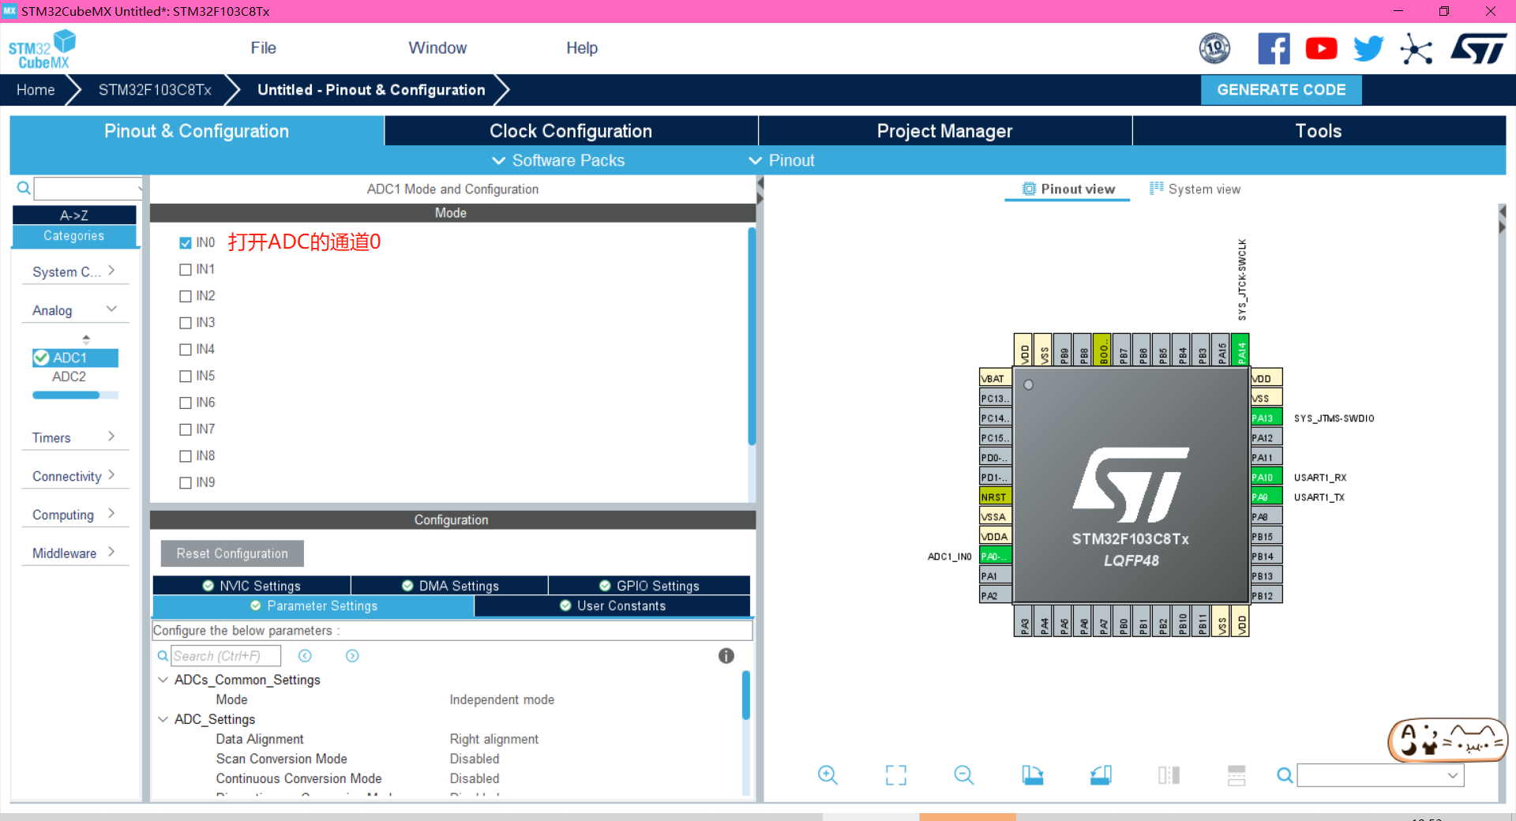Enable the IN5 channel checkbox
Viewport: 1516px width, 821px height.
point(186,376)
